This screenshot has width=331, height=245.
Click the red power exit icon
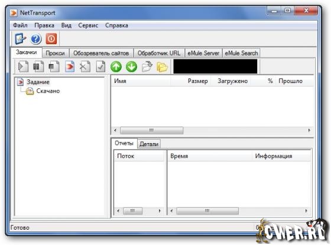point(51,39)
